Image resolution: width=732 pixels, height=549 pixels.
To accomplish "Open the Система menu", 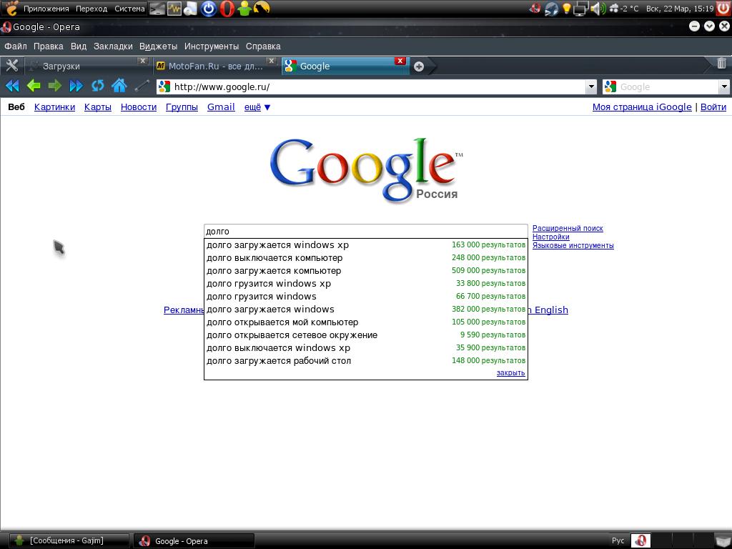I will [130, 9].
